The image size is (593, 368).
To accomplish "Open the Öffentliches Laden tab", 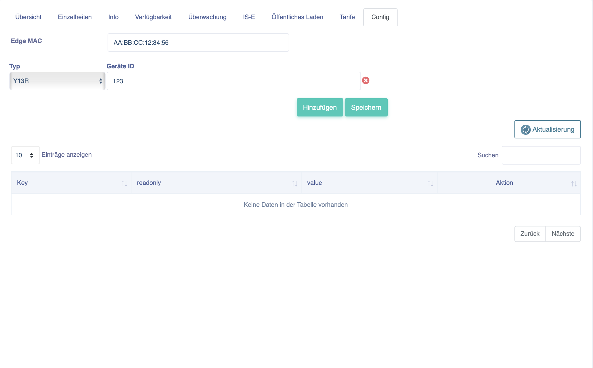I will tap(297, 17).
